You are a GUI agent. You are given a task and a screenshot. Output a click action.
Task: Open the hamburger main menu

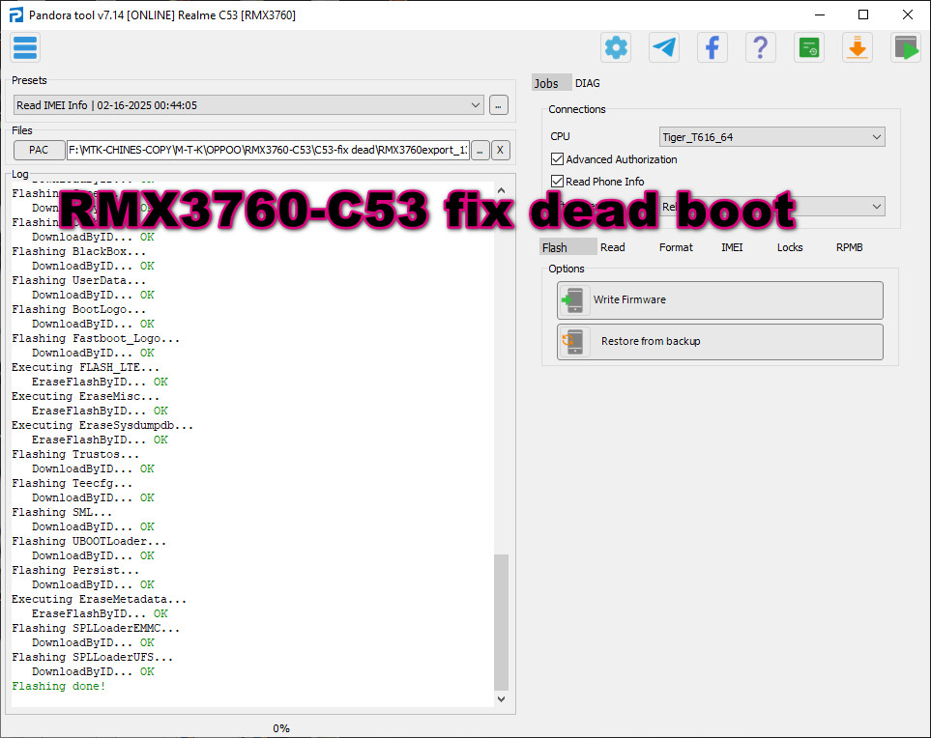25,47
